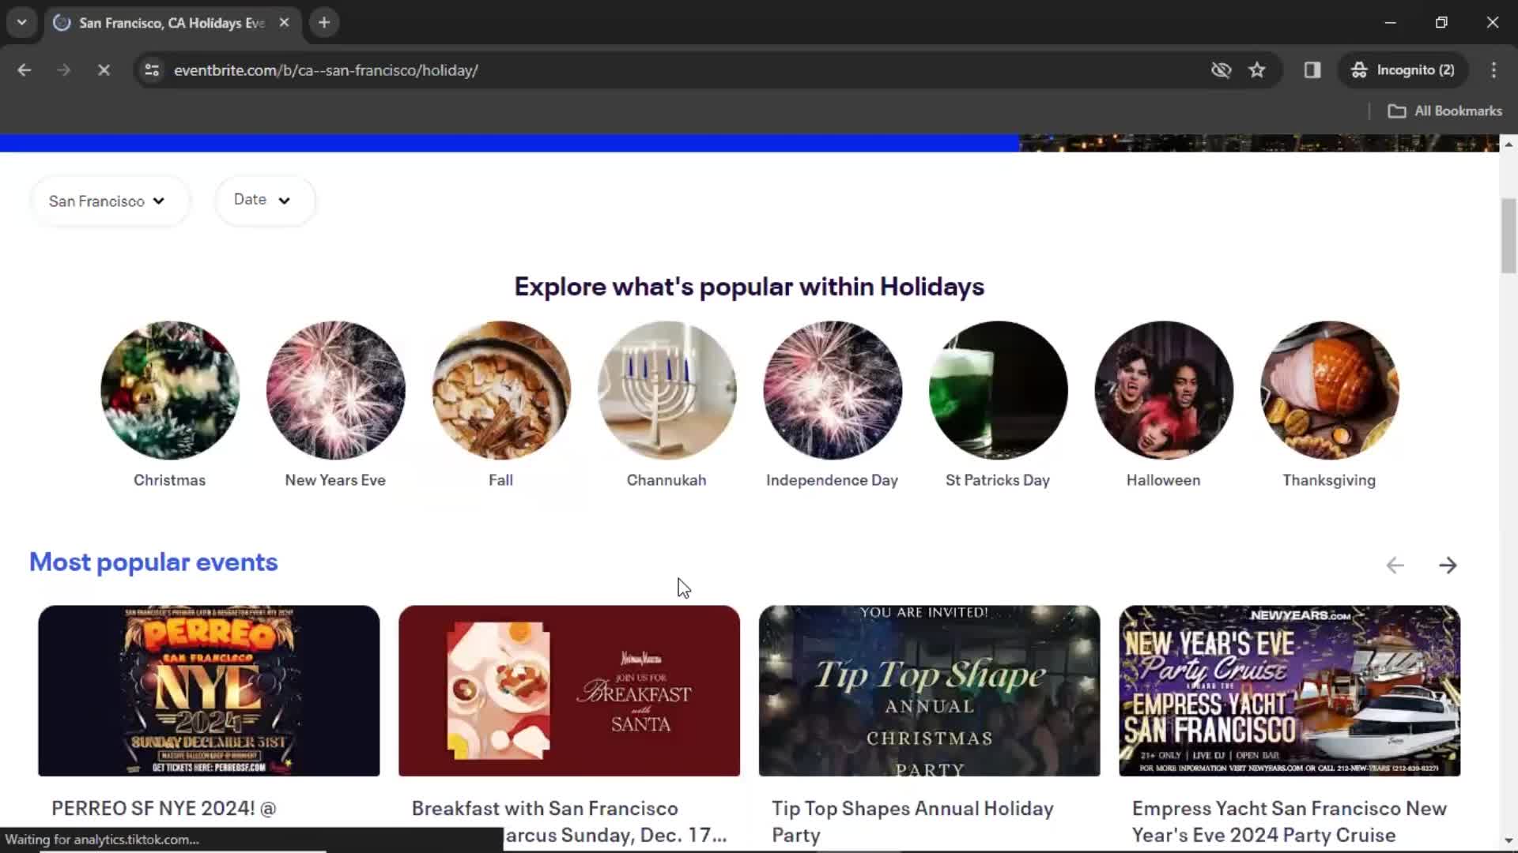Click the Halloween label
1518x853 pixels.
[x=1163, y=480]
